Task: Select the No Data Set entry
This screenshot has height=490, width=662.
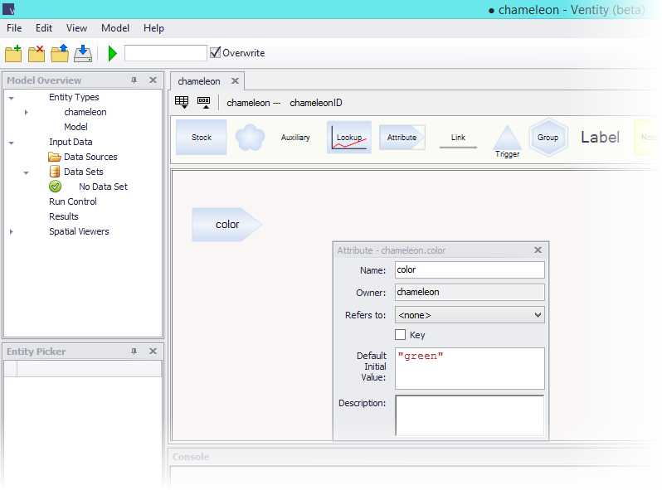Action: click(103, 187)
